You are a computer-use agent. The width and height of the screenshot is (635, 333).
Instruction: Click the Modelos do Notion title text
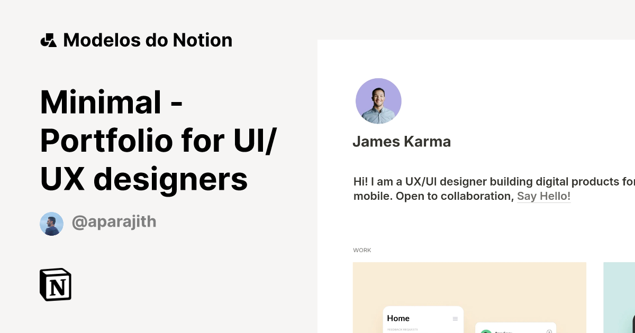pos(148,40)
